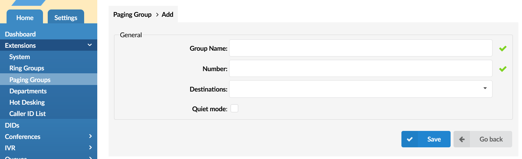This screenshot has width=522, height=159.
Task: Click the green checkmark beside Number
Action: click(503, 69)
